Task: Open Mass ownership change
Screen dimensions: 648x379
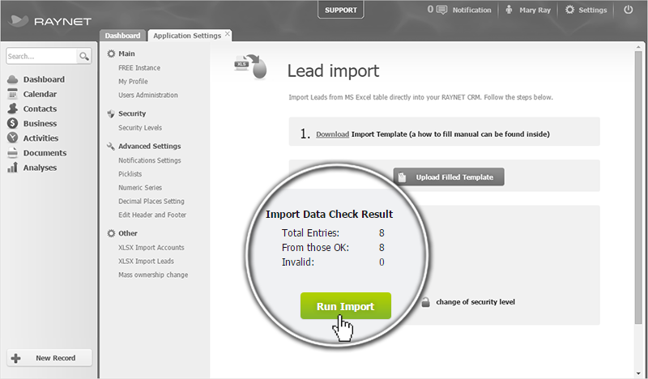Action: (x=153, y=275)
